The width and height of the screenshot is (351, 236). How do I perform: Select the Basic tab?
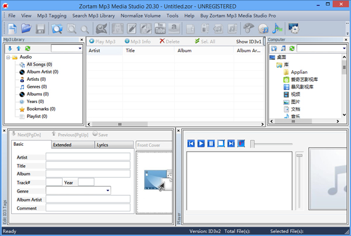pyautogui.click(x=31, y=144)
